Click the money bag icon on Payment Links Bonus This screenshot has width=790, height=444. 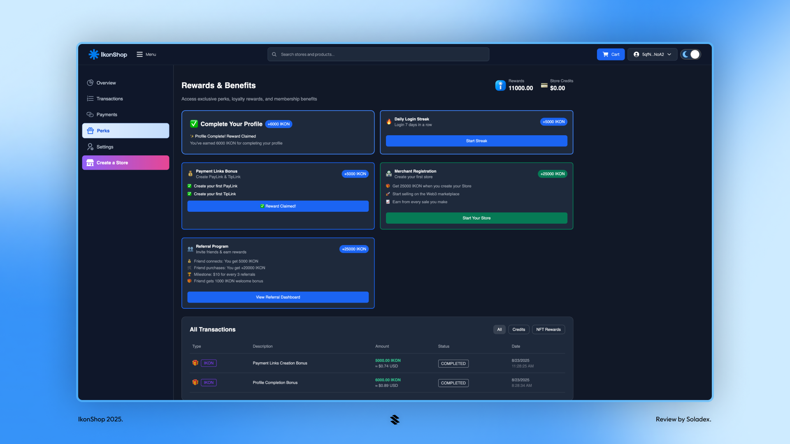(190, 174)
